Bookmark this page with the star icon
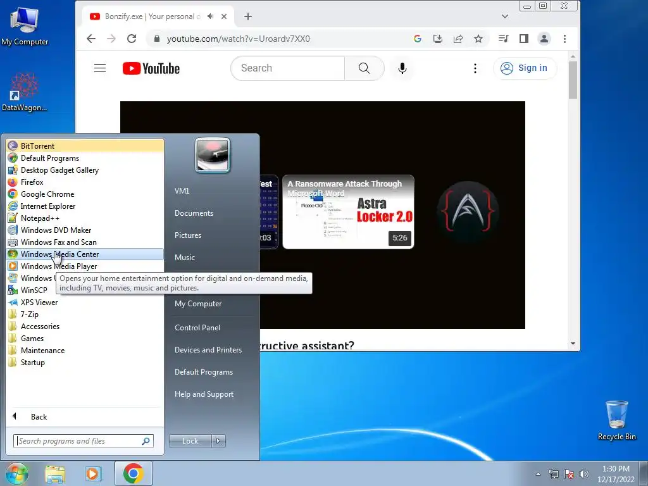The image size is (648, 486). pos(478,39)
